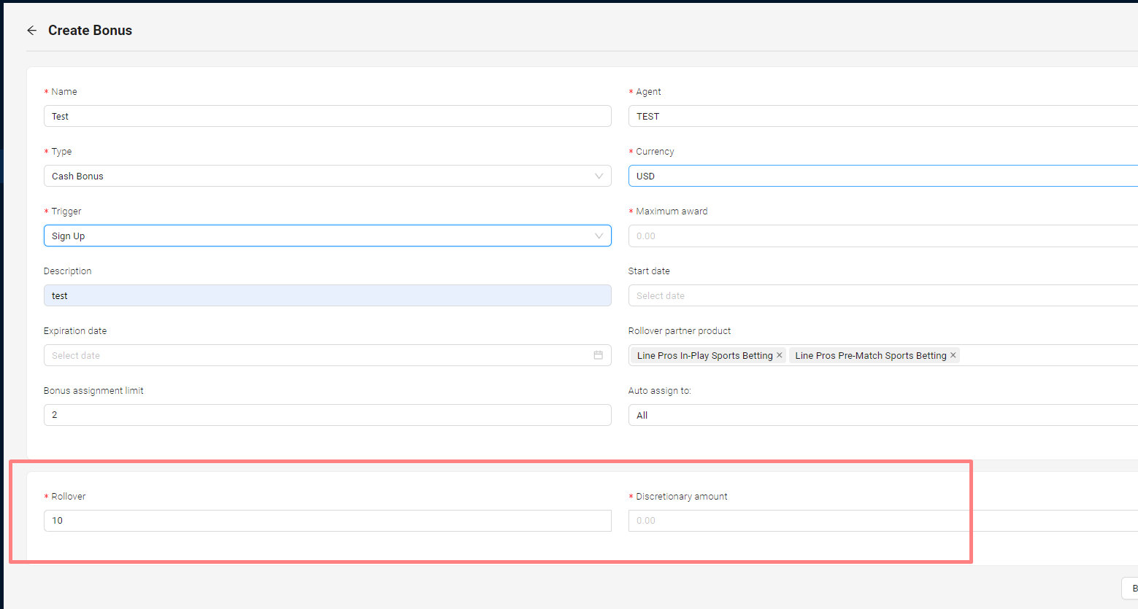
Task: Click the chevron on the Trigger dropdown
Action: (599, 236)
